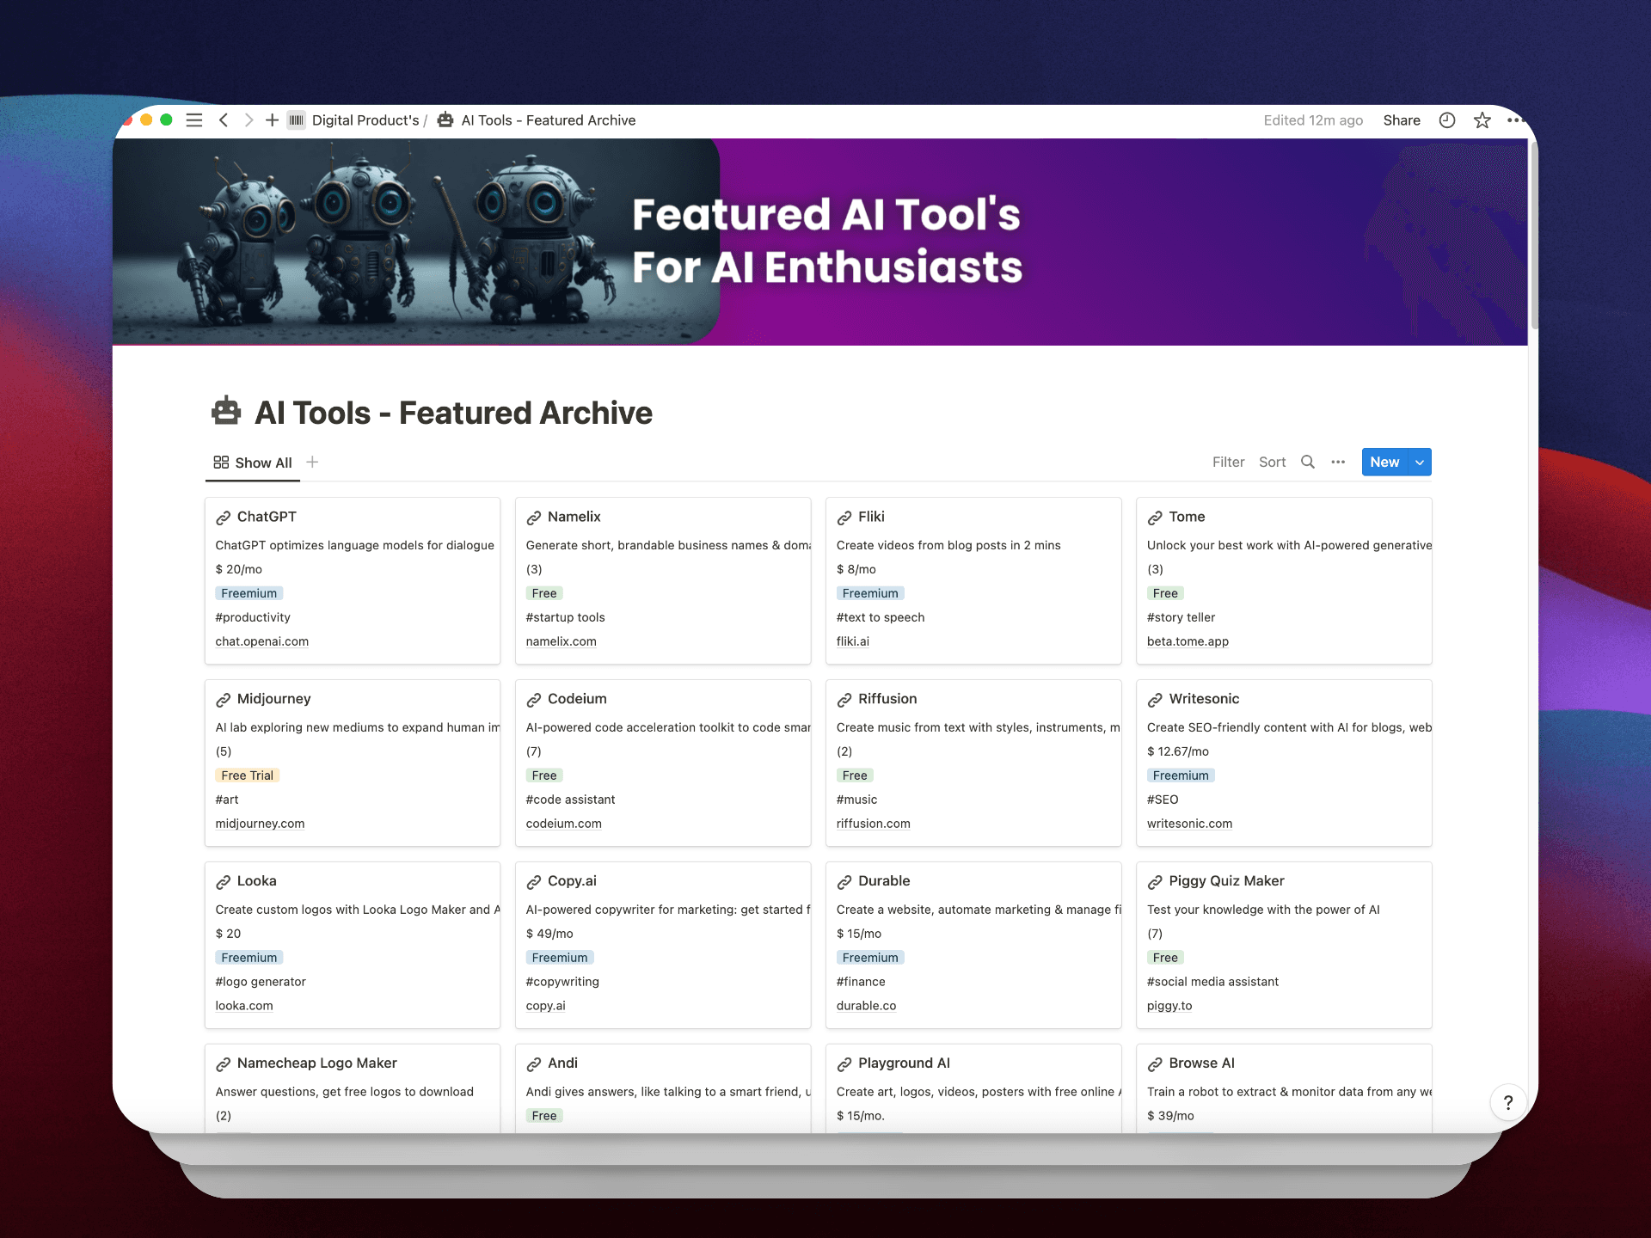Search the database with magnifier icon
Viewport: 1651px width, 1238px height.
[x=1308, y=462]
